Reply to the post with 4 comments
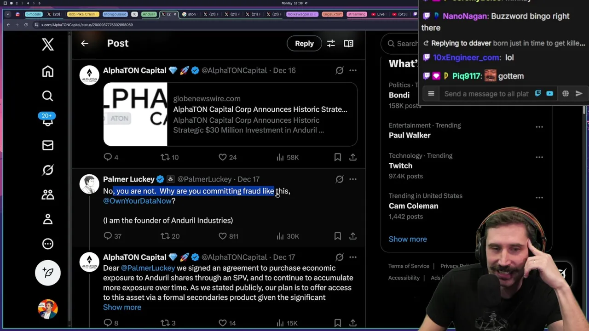 (x=111, y=157)
